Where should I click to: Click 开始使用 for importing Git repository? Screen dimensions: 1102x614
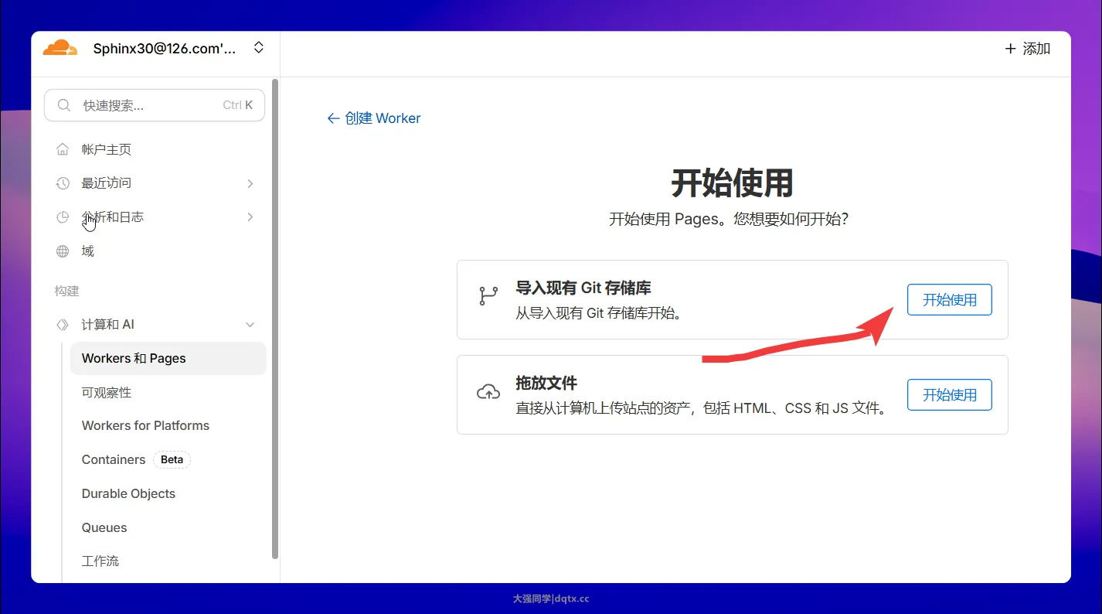click(x=949, y=300)
